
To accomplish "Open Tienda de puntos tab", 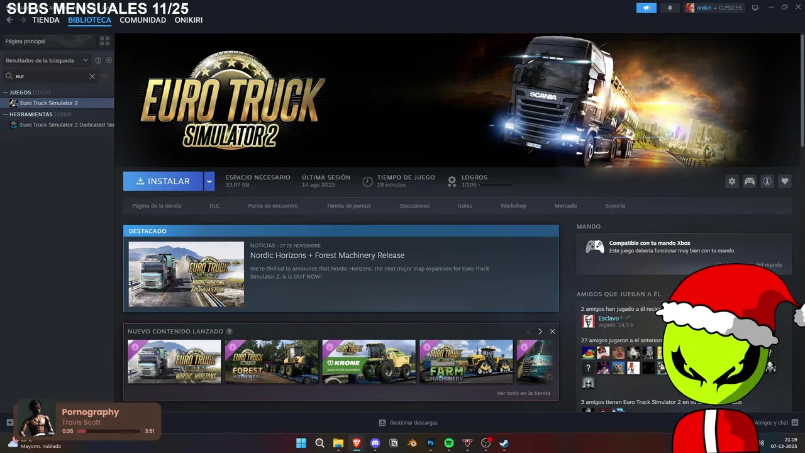I will [x=348, y=206].
